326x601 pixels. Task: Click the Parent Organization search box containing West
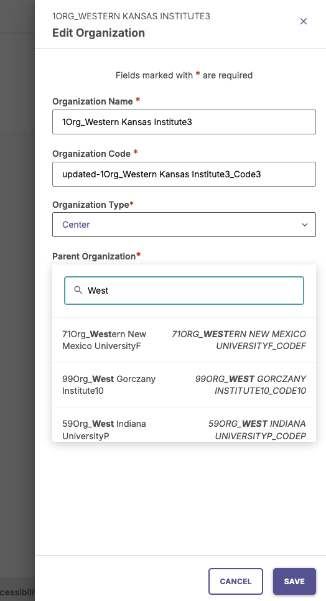pyautogui.click(x=184, y=291)
